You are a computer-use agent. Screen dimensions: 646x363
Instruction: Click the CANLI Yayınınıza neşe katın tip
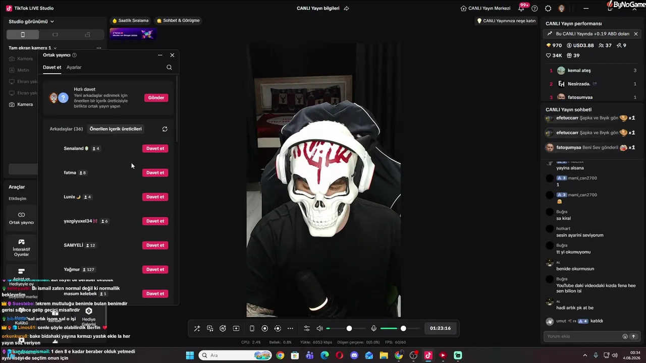pyautogui.click(x=506, y=21)
